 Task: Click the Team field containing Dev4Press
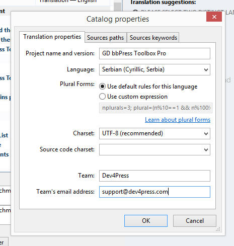(x=154, y=176)
